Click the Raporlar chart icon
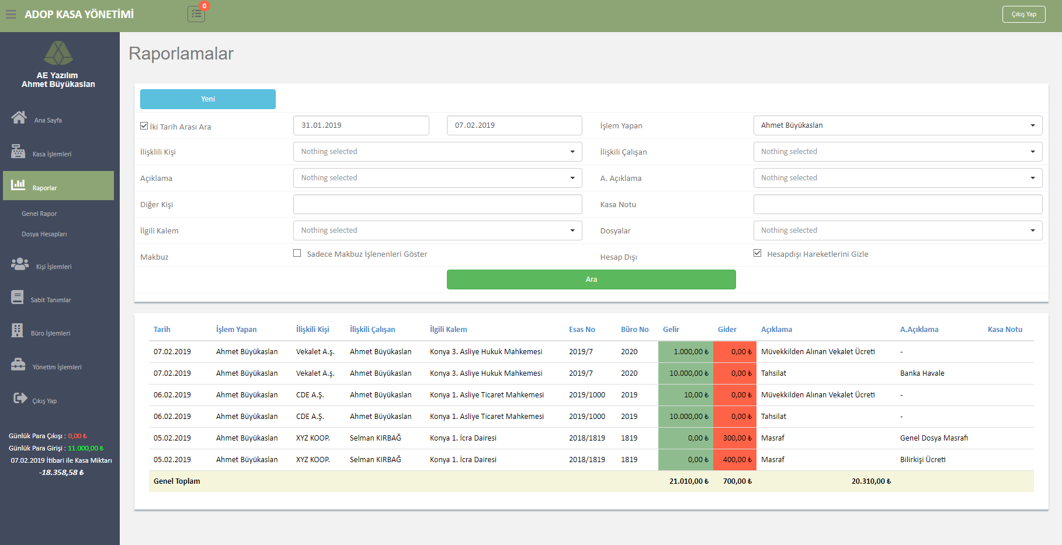The height and width of the screenshot is (545, 1062). pyautogui.click(x=18, y=185)
